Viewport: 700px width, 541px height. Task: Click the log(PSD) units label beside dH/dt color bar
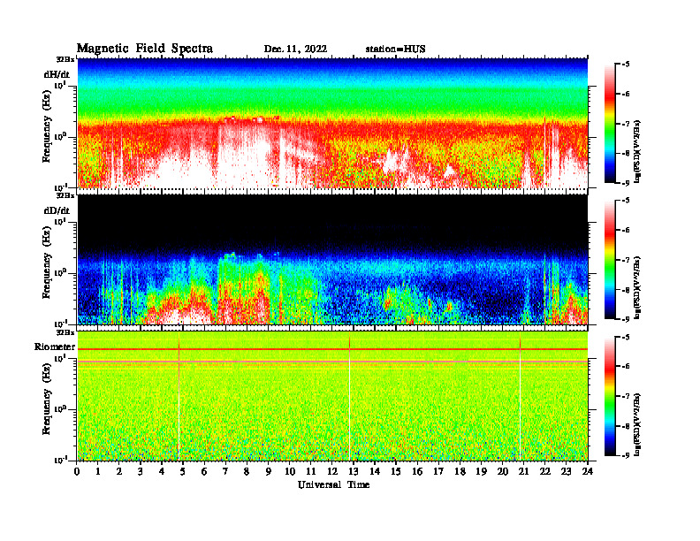637,151
